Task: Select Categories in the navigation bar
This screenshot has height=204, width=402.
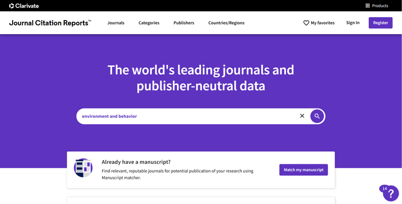Action: click(x=149, y=23)
